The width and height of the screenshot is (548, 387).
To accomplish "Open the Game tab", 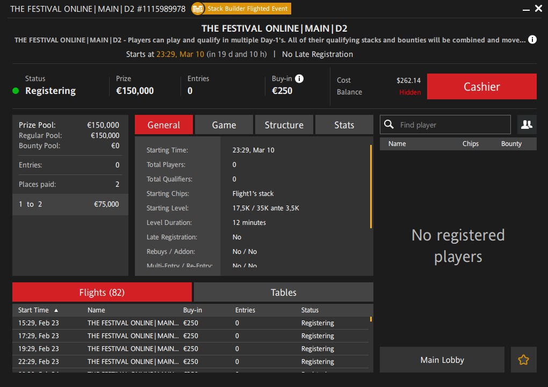I will pyautogui.click(x=224, y=125).
